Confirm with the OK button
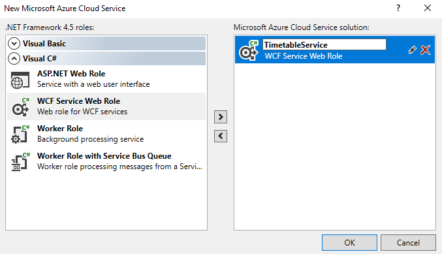This screenshot has height=254, width=442. (x=349, y=242)
